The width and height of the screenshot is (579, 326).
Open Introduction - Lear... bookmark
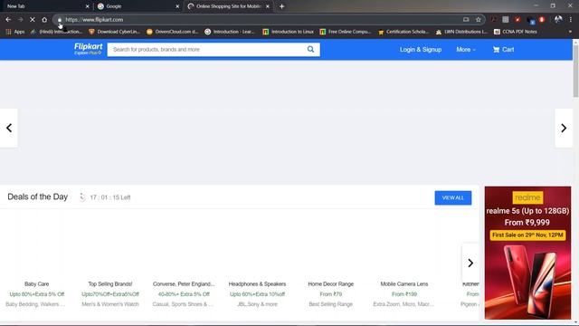click(230, 32)
